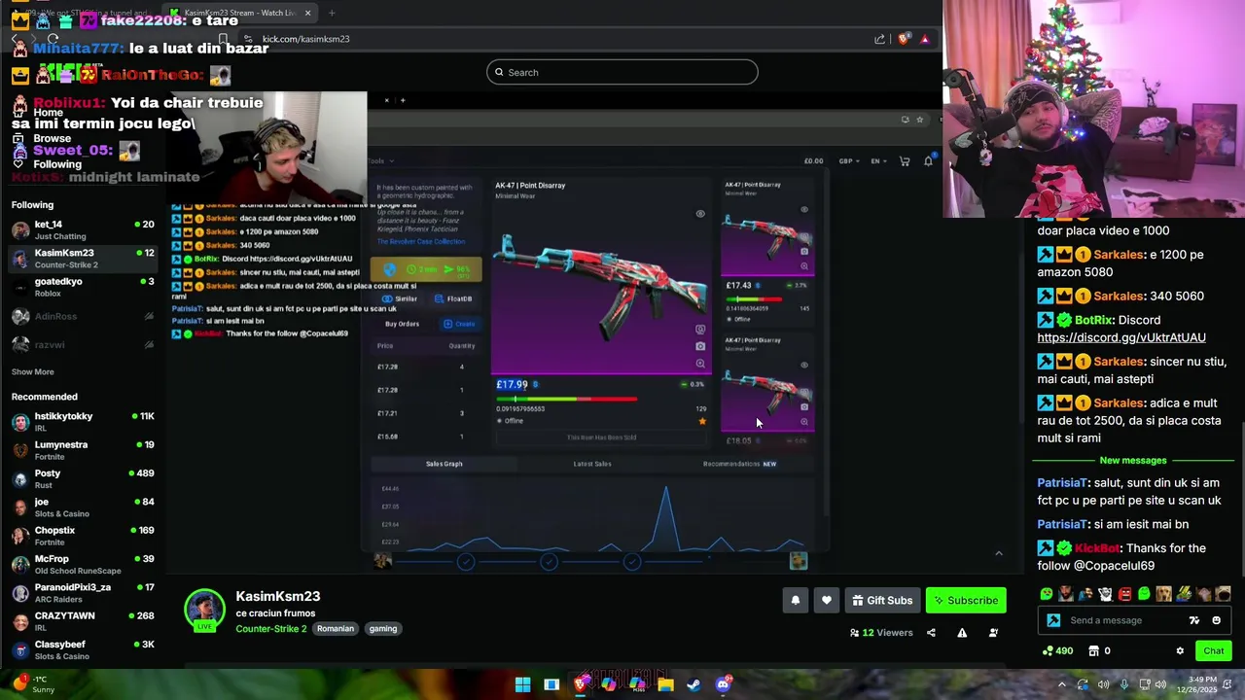Open AdinRoss offline channel

point(83,316)
